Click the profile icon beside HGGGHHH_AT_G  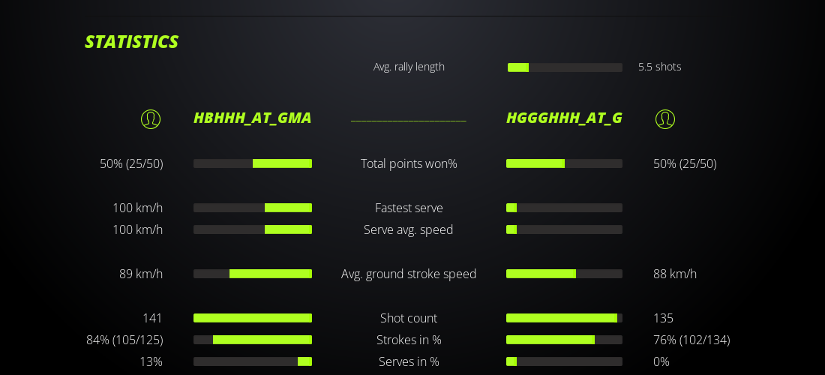click(x=665, y=118)
